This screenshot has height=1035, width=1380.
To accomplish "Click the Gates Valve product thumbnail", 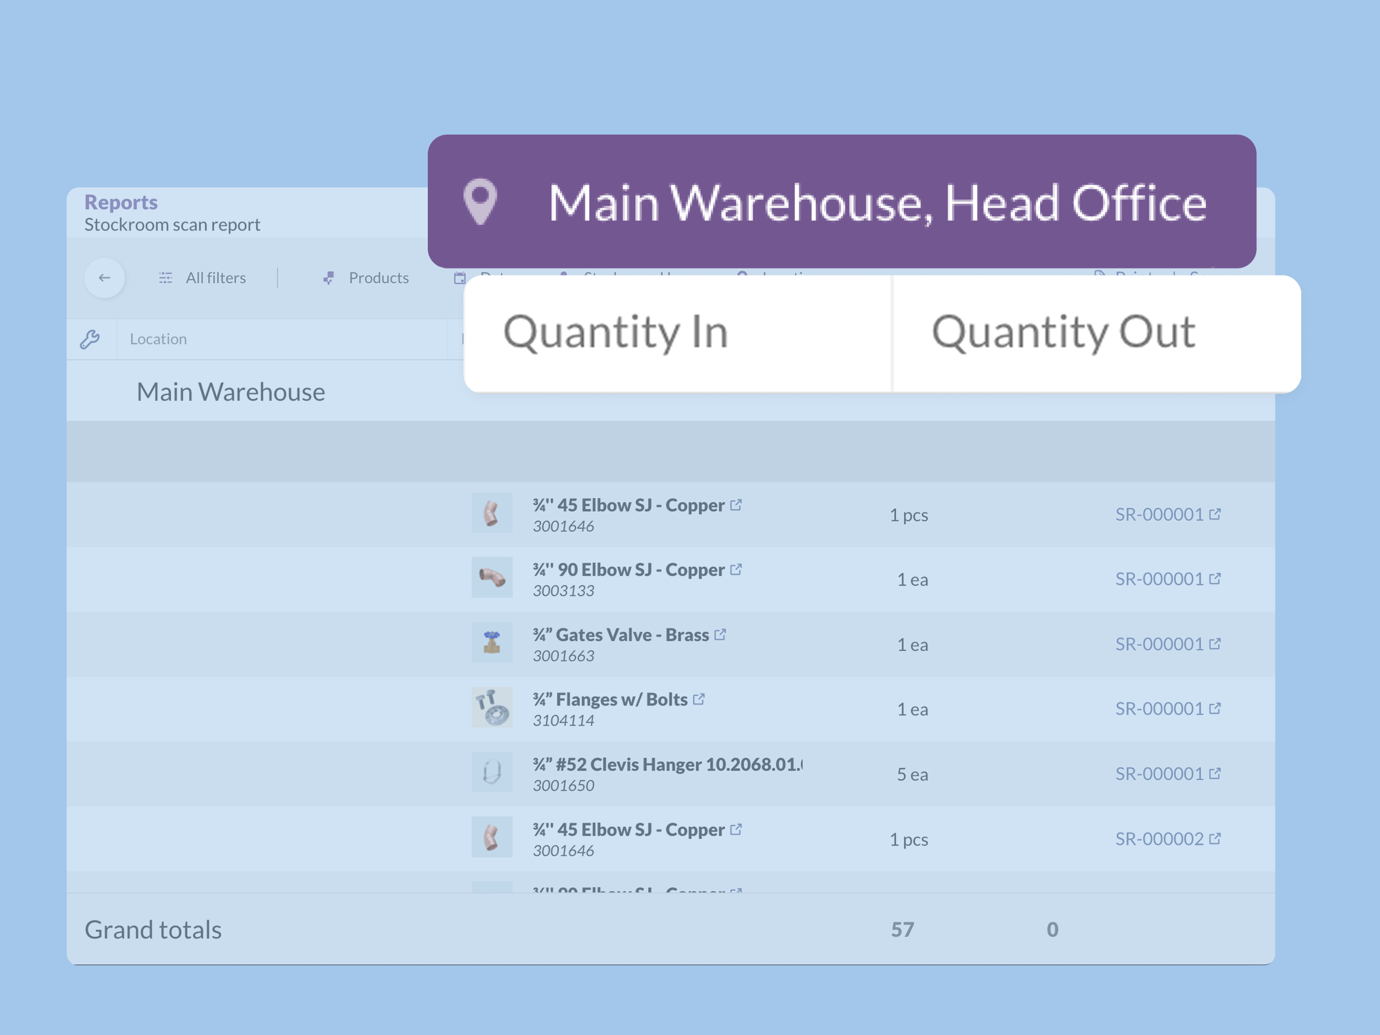I will click(492, 642).
